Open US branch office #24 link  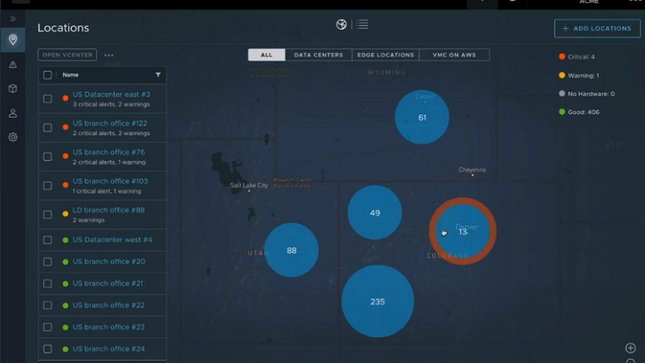109,348
